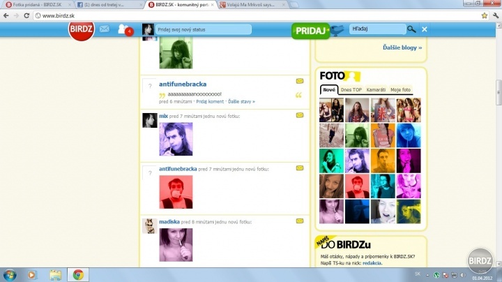Click envelope icon on madiska photo post
This screenshot has height=282, width=502.
(x=300, y=221)
